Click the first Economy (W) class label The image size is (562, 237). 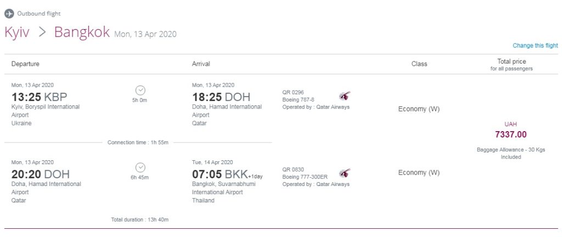419,109
